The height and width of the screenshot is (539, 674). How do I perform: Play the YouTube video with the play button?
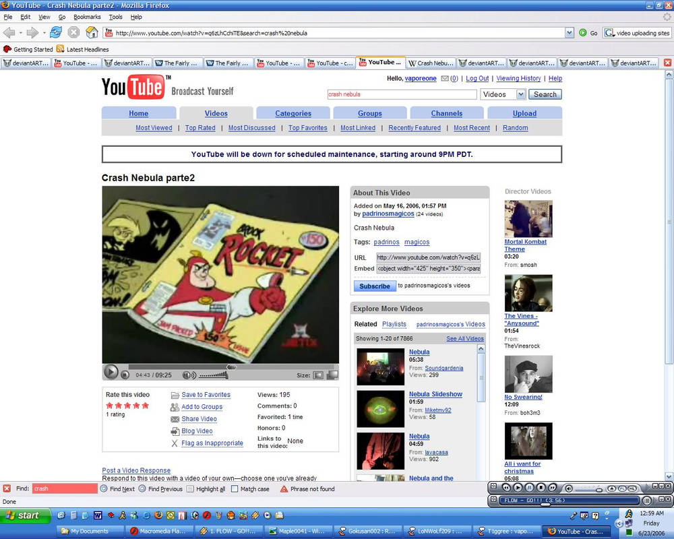point(111,372)
